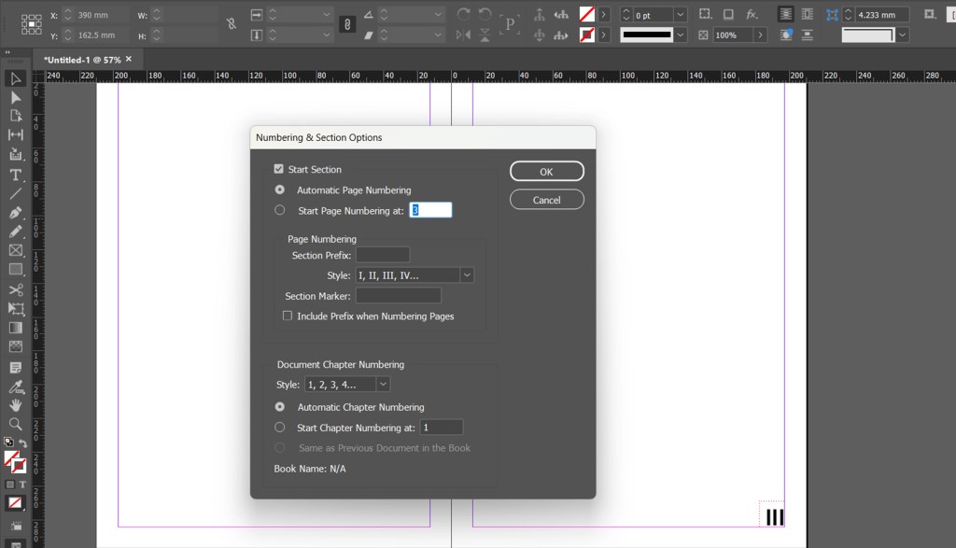Toggle Start Section checkbox

coord(278,169)
